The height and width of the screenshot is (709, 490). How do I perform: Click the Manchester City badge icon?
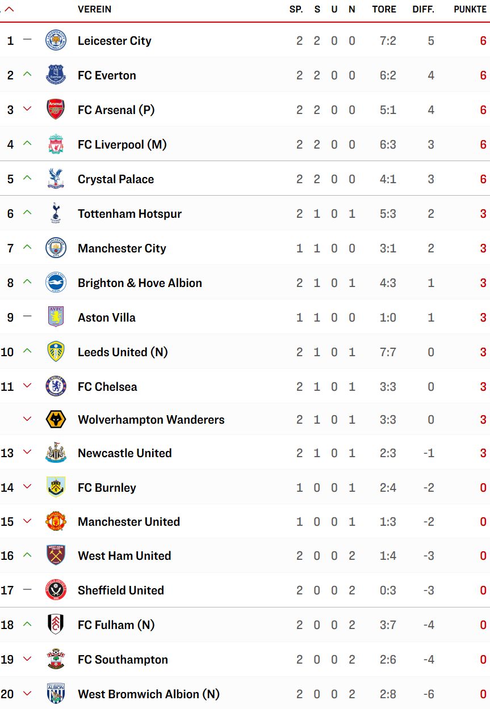56,248
